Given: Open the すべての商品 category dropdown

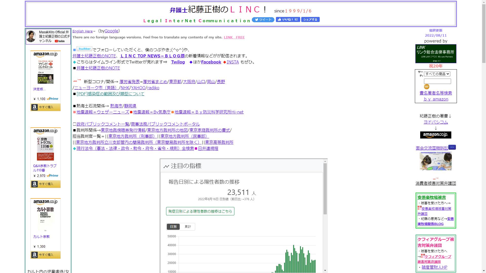Looking at the screenshot, I should pos(437,74).
